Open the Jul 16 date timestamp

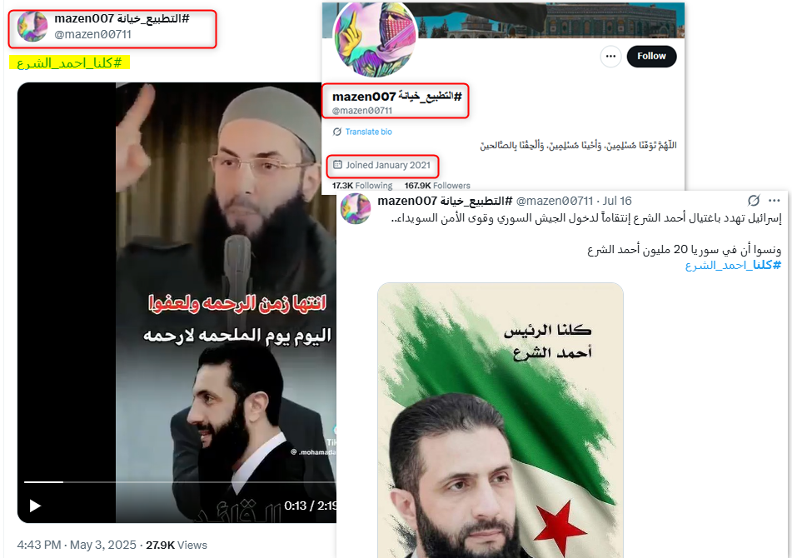(x=617, y=201)
